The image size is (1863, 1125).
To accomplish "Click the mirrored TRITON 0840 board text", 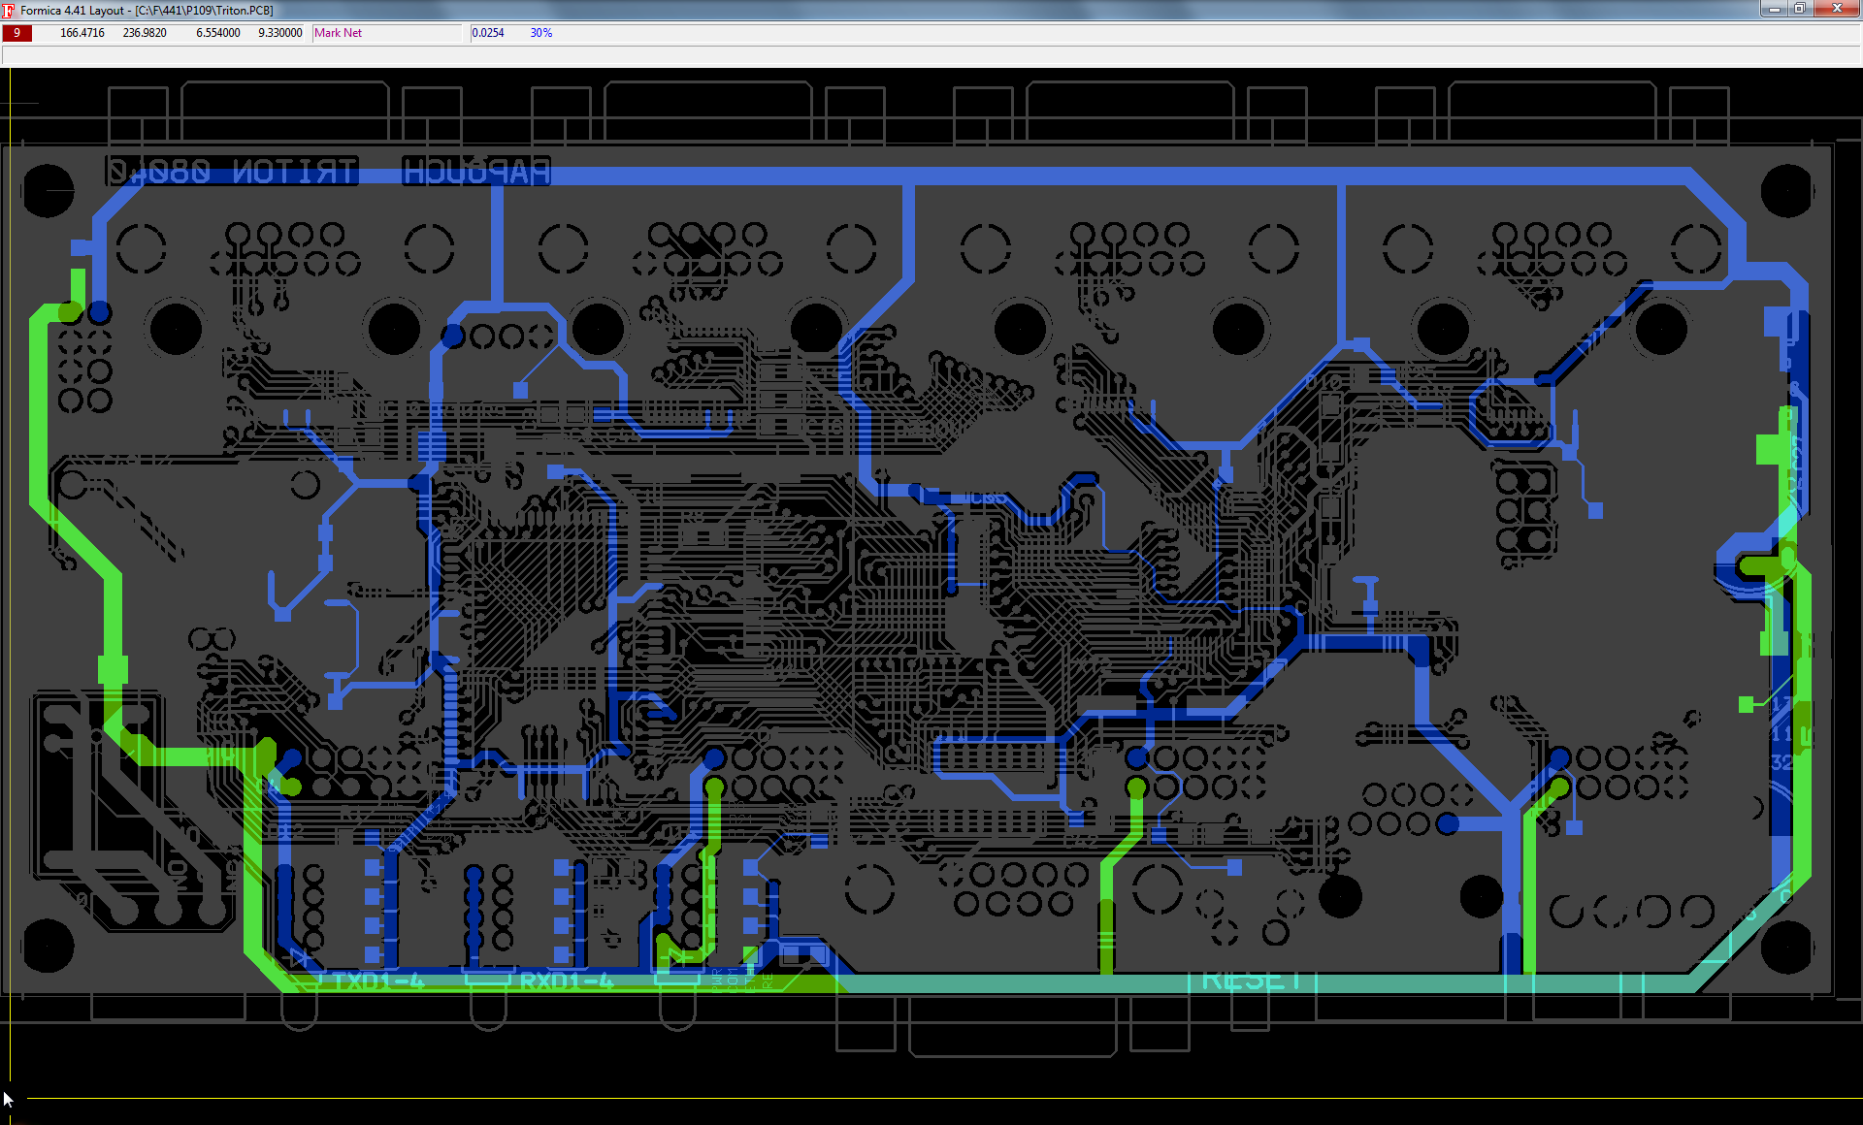I will point(232,172).
